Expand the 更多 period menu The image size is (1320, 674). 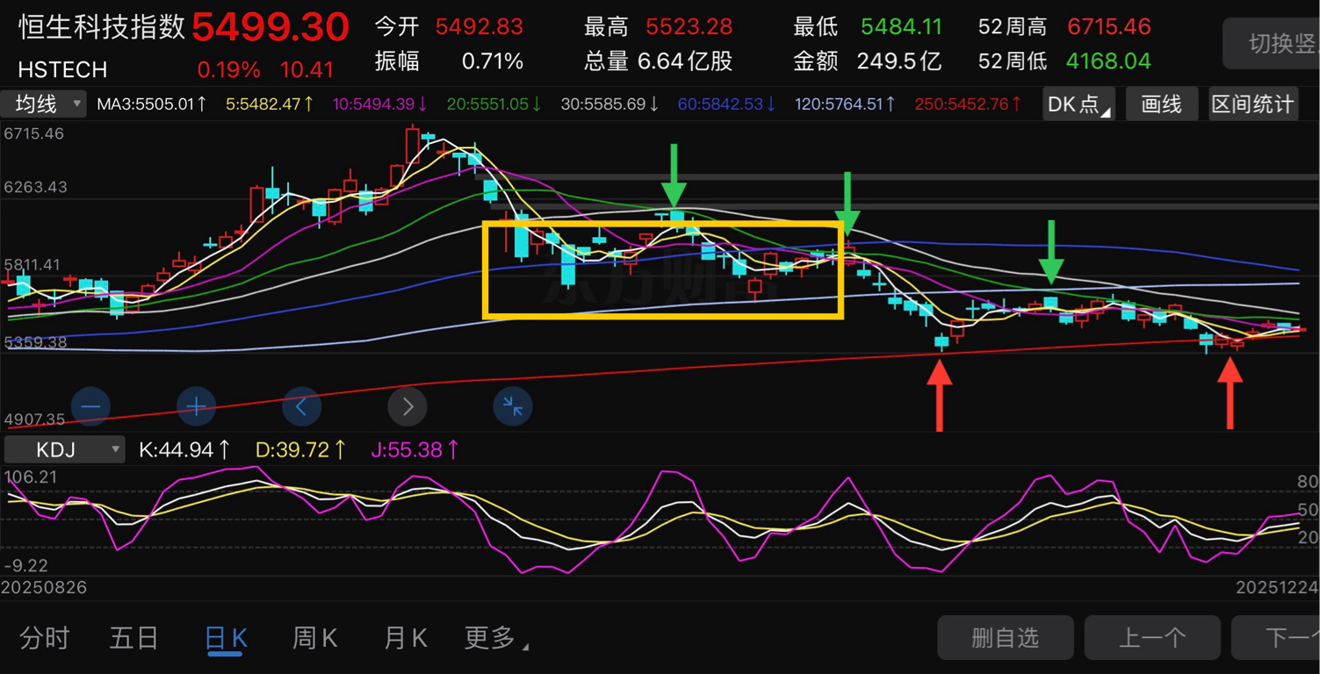(x=496, y=638)
